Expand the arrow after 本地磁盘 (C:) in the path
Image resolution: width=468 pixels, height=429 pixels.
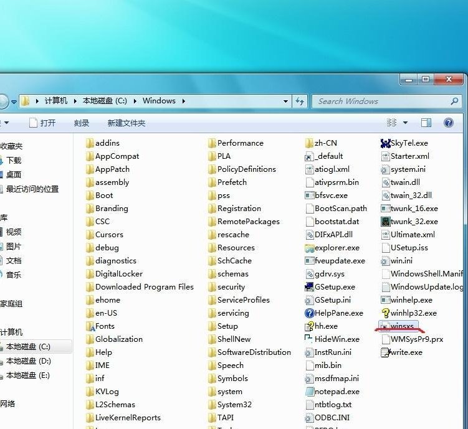point(135,101)
